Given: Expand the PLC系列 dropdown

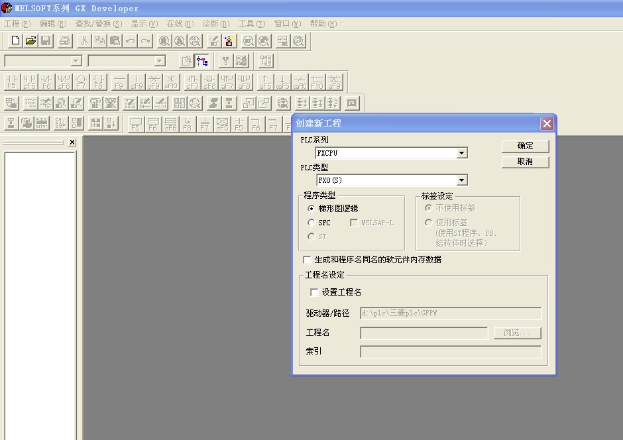Looking at the screenshot, I should tap(462, 153).
